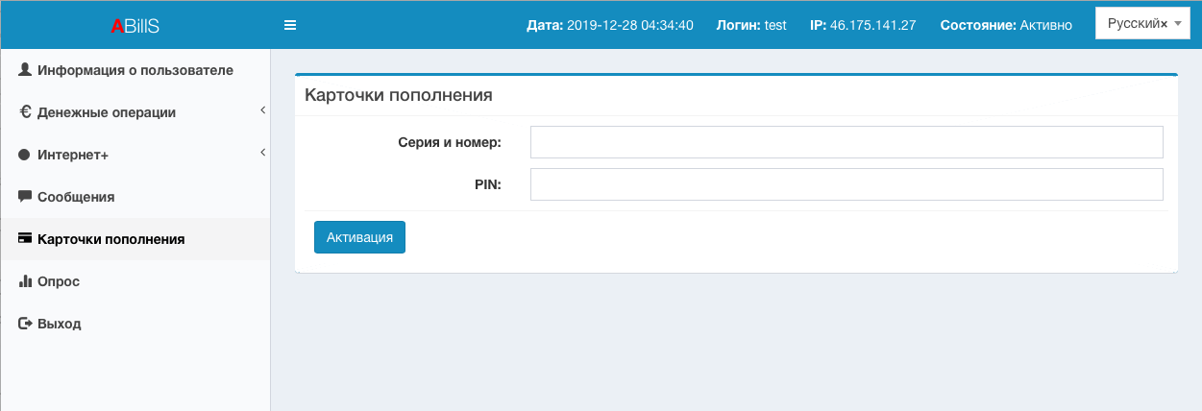
Task: Click the credit card icon in sidebar
Action: (x=25, y=239)
